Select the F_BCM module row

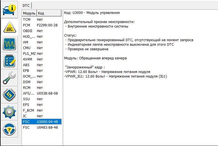pos(42,110)
